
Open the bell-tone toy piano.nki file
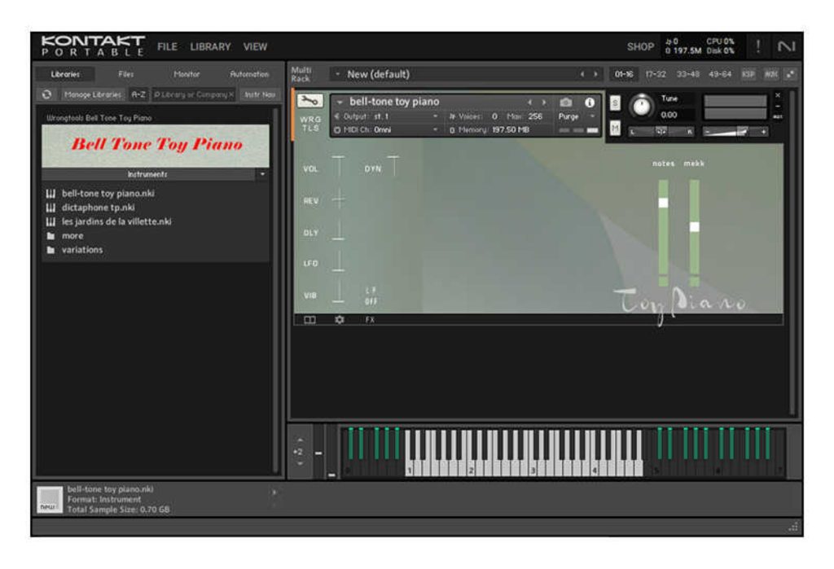point(108,193)
